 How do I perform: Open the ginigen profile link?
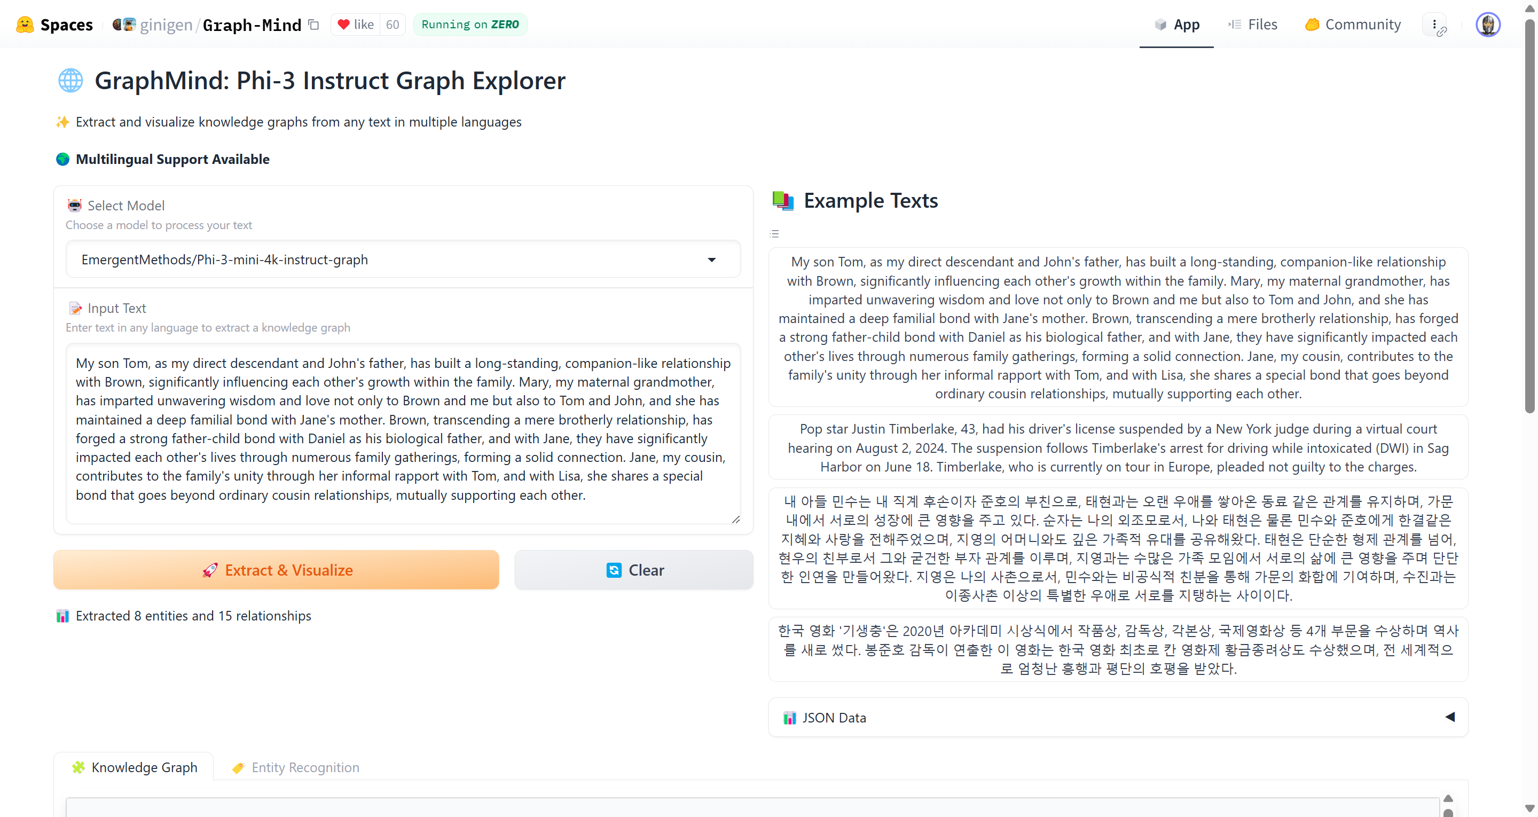(x=166, y=25)
